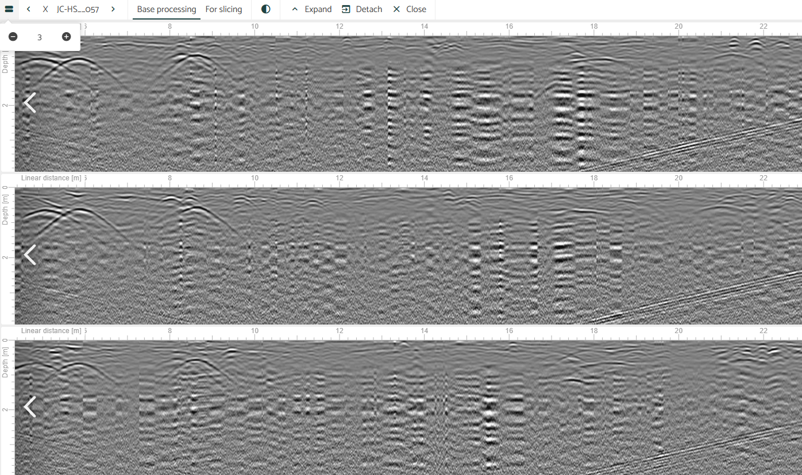Click left arrow on bottom radargram

click(30, 407)
